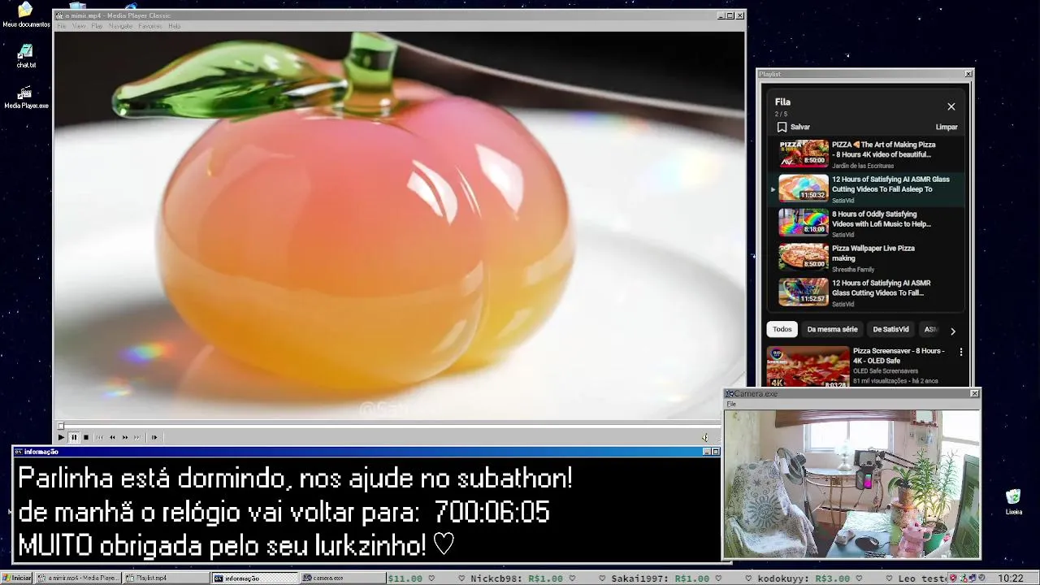1040x585 pixels.
Task: Click the subathon timer 700:06:05
Action: pos(492,512)
